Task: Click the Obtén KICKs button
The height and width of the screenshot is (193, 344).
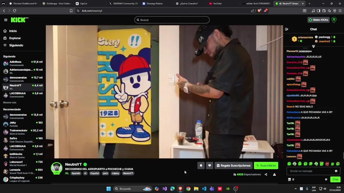Action: [x=319, y=20]
